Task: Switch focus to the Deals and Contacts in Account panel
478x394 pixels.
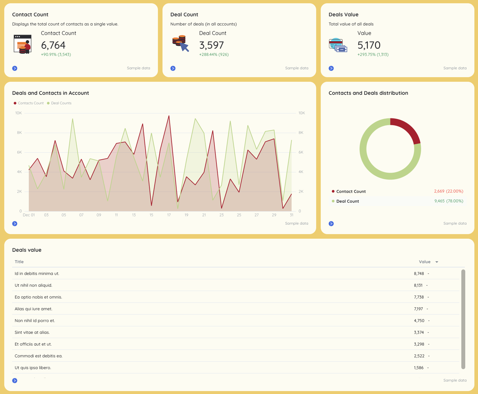Action: (51, 93)
